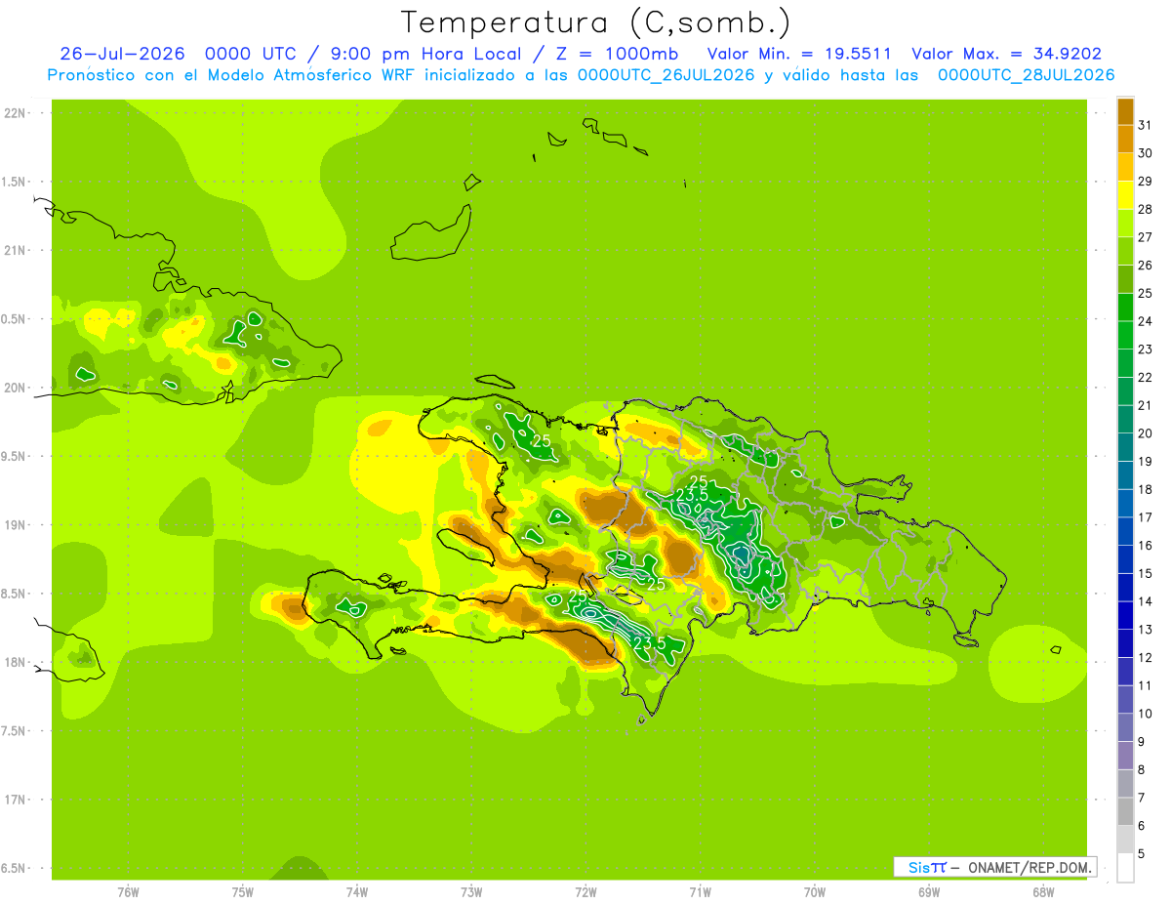This screenshot has height=905, width=1171.
Task: Click the number 9 on the color scale
Action: tap(1142, 742)
